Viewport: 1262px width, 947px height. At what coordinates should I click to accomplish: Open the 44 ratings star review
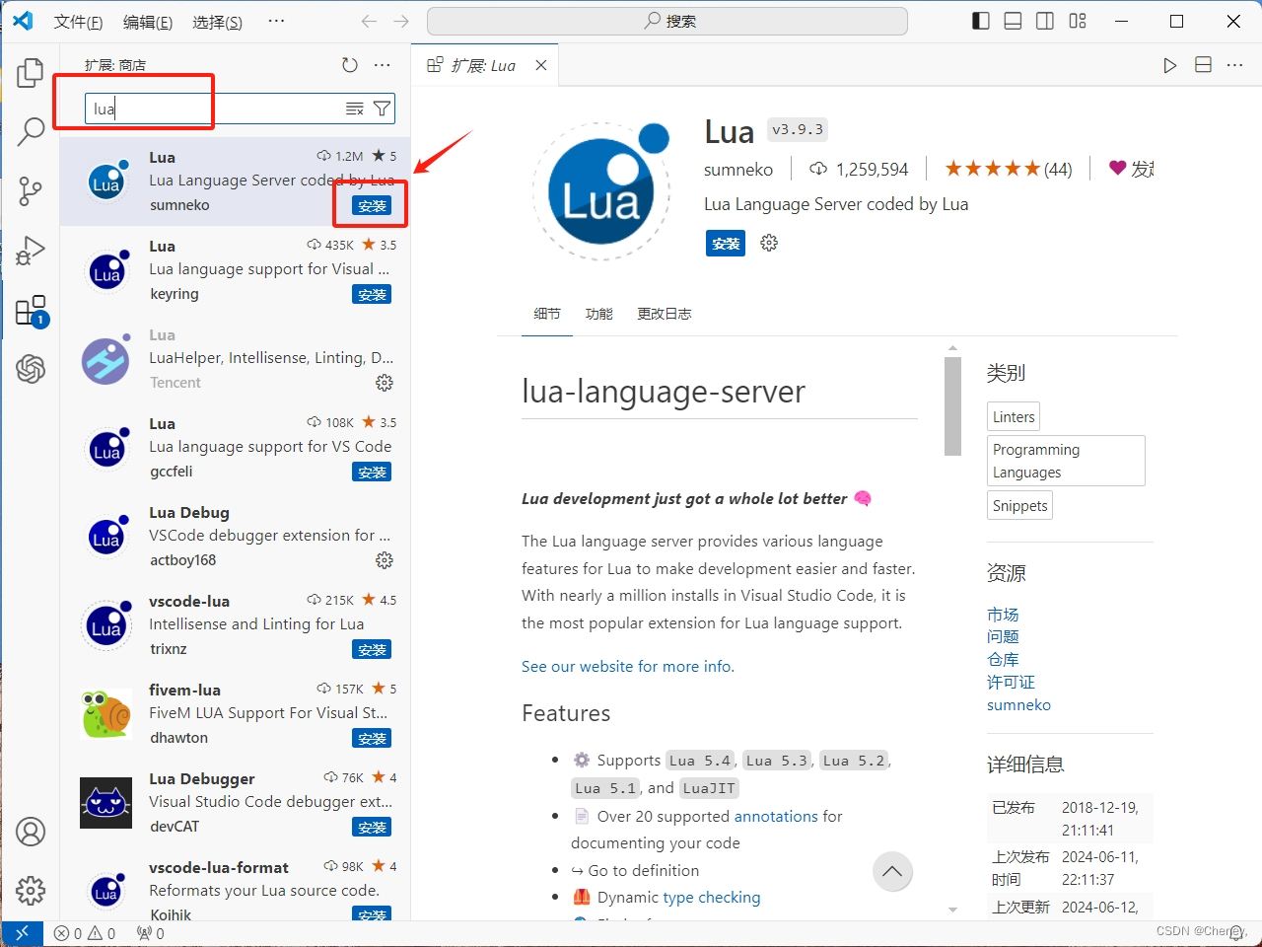pos(1009,170)
